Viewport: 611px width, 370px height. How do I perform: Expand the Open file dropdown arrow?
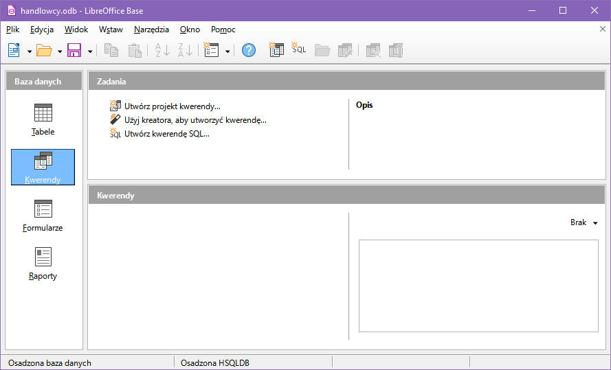click(x=60, y=51)
